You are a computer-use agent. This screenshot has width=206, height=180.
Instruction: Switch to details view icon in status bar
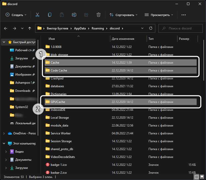coord(197,177)
